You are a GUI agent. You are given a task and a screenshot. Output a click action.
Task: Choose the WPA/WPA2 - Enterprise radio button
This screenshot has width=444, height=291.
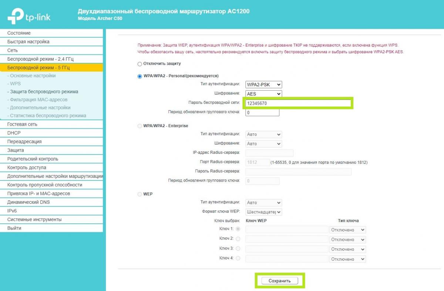(140, 126)
